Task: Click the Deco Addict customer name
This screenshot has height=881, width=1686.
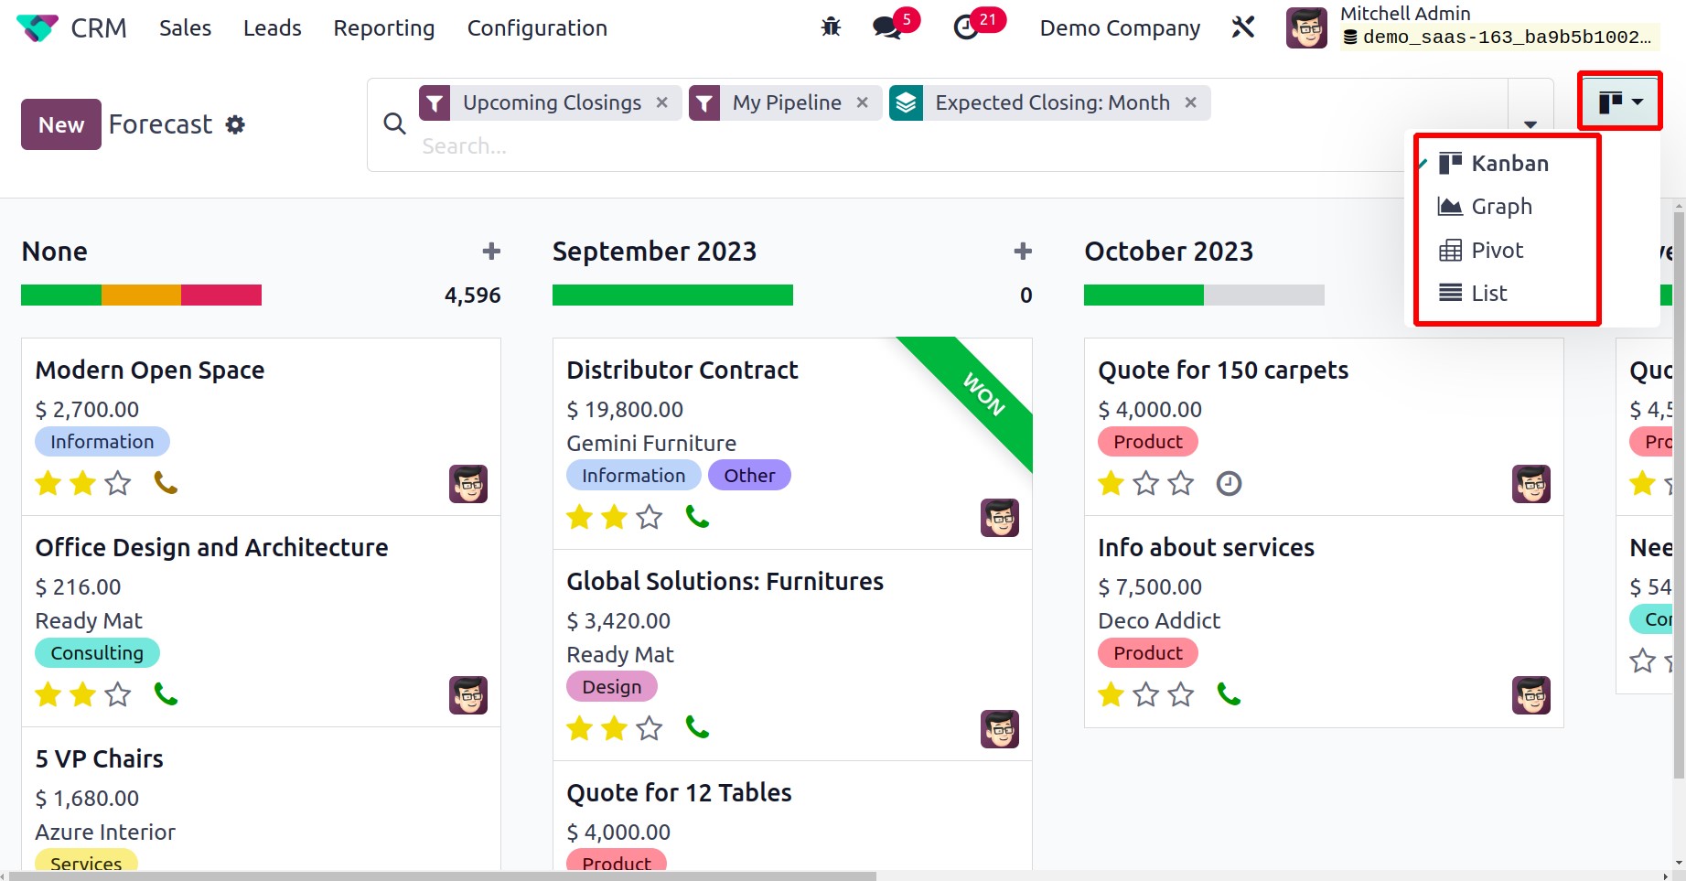Action: point(1159,621)
